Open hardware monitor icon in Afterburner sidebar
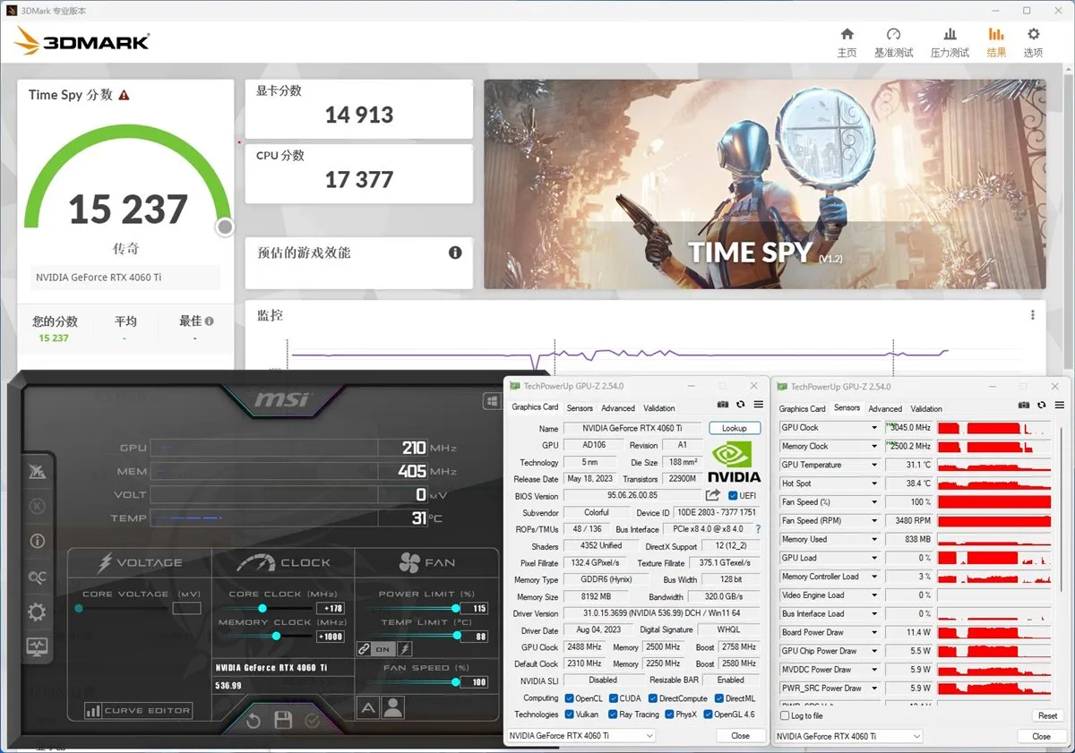The image size is (1075, 753). pos(37,646)
